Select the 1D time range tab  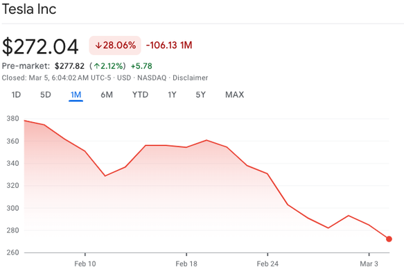[x=16, y=95]
